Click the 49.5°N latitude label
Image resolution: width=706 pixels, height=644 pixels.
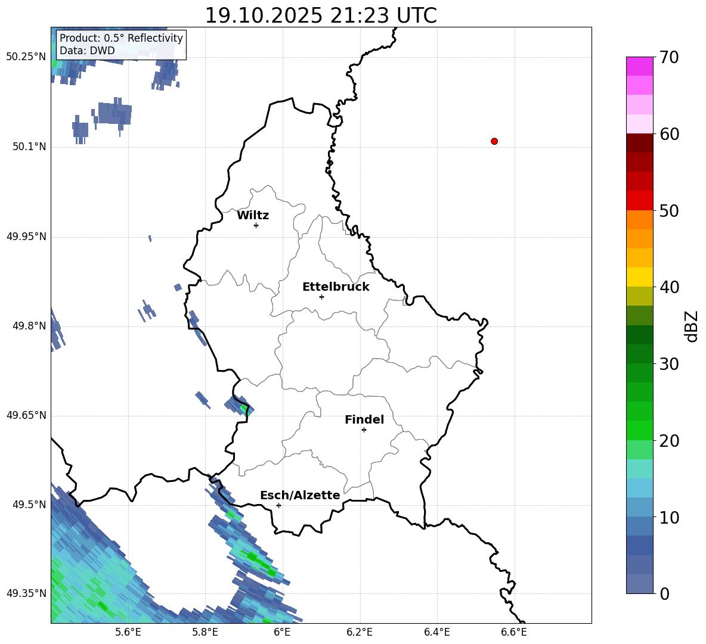click(x=29, y=505)
